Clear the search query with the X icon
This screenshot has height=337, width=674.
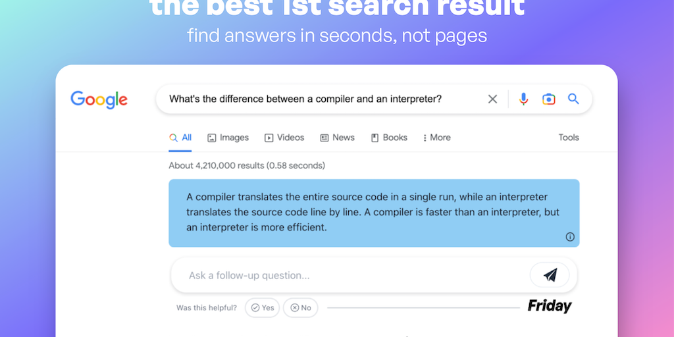[x=492, y=99]
